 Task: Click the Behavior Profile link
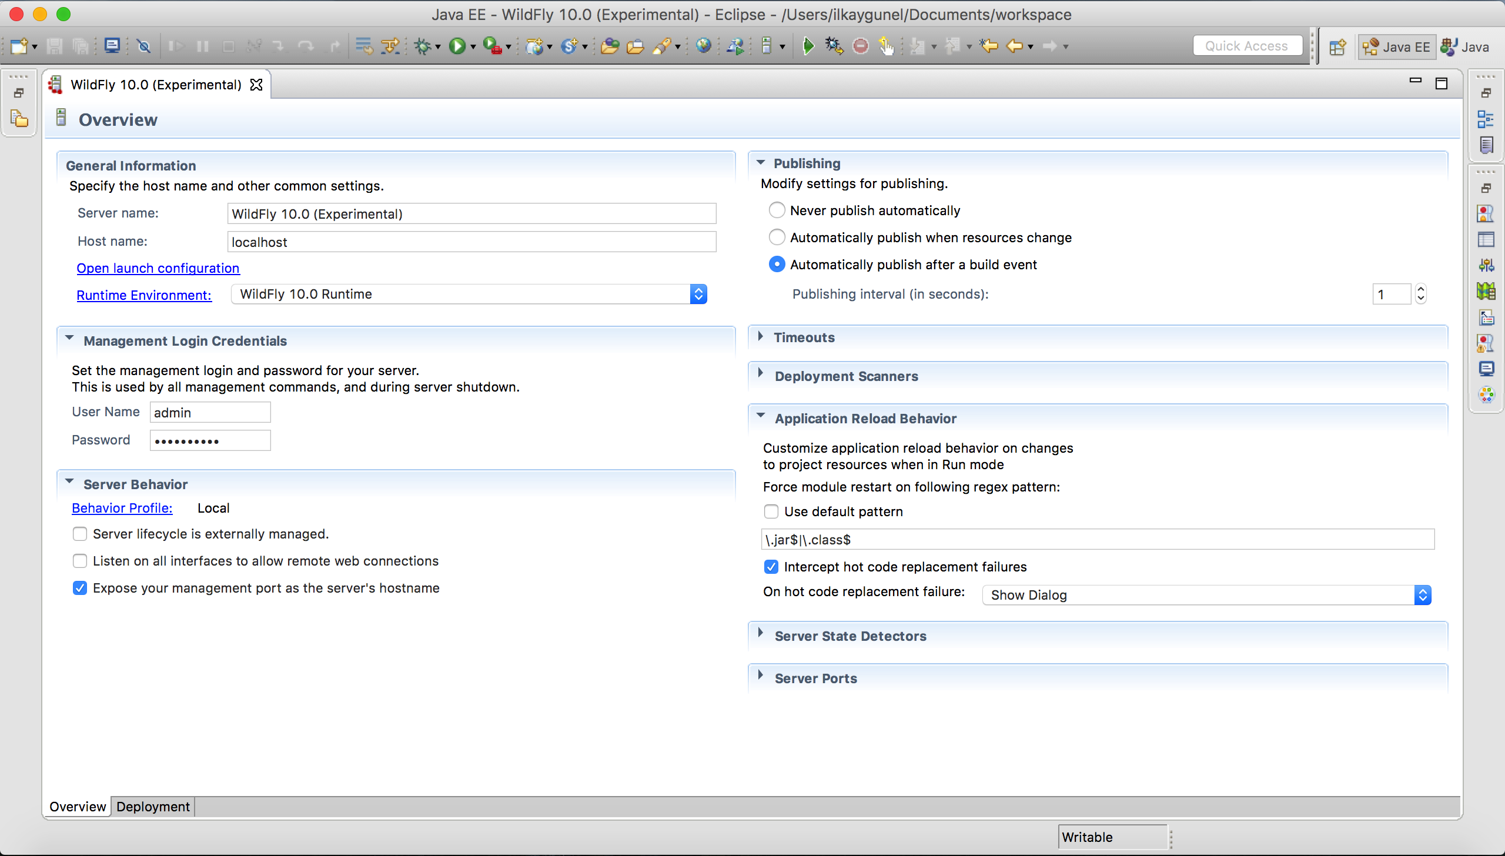coord(122,508)
